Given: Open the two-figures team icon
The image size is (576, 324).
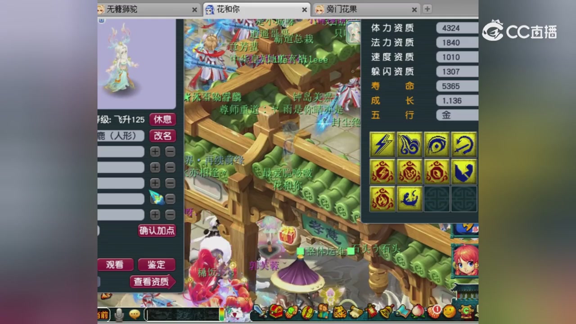Looking at the screenshot, I should coord(323,311).
